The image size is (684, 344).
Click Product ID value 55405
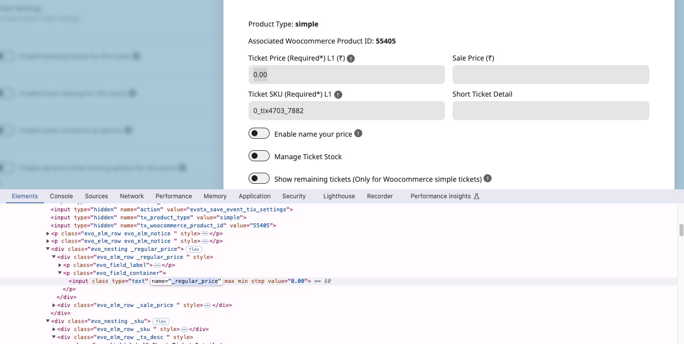click(x=386, y=41)
